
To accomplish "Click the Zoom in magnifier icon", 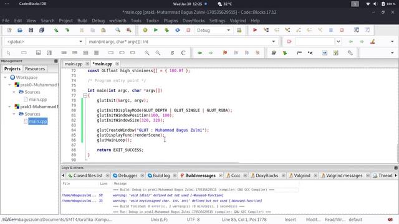I will [x=147, y=53].
